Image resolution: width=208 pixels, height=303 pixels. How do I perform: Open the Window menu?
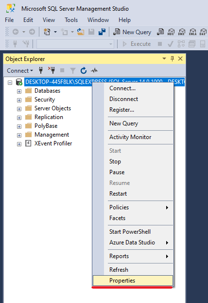coord(98,20)
